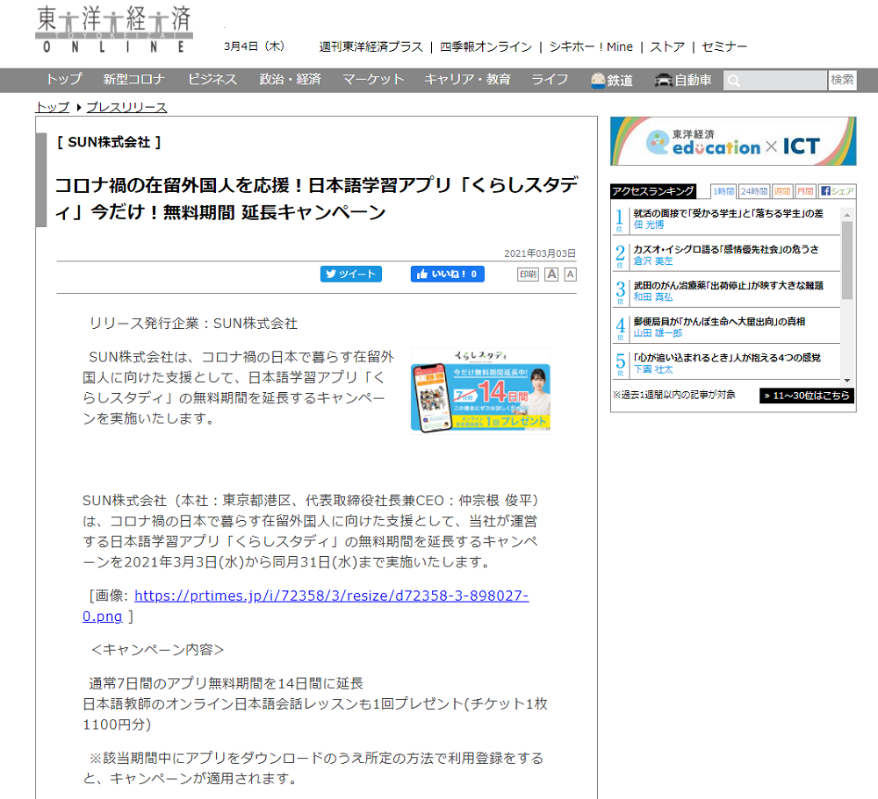
Task: Open the 四季報オンライン header link
Action: [x=486, y=47]
